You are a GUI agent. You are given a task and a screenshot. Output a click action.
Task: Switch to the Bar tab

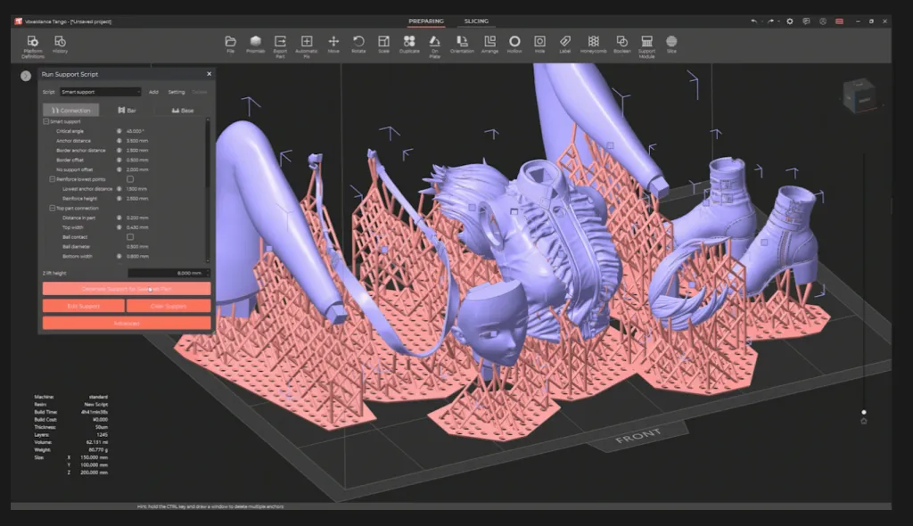(127, 111)
